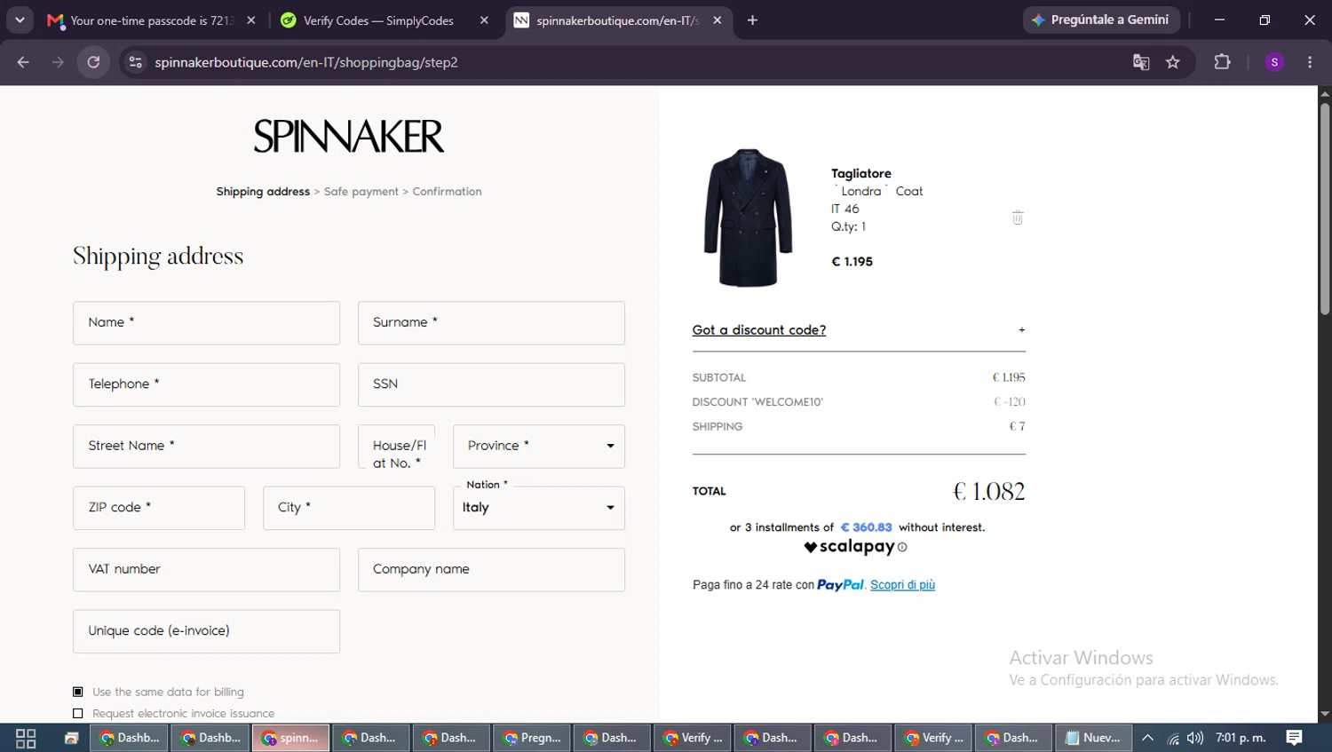The width and height of the screenshot is (1332, 752).
Task: Expand the discount code section plus sign
Action: [x=1022, y=330]
